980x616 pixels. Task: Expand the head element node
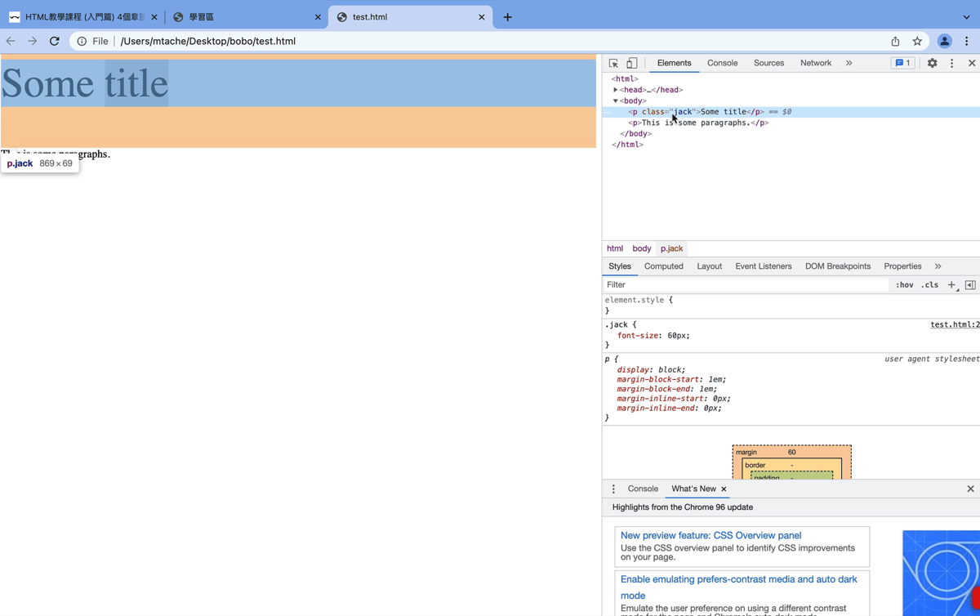[x=616, y=90]
